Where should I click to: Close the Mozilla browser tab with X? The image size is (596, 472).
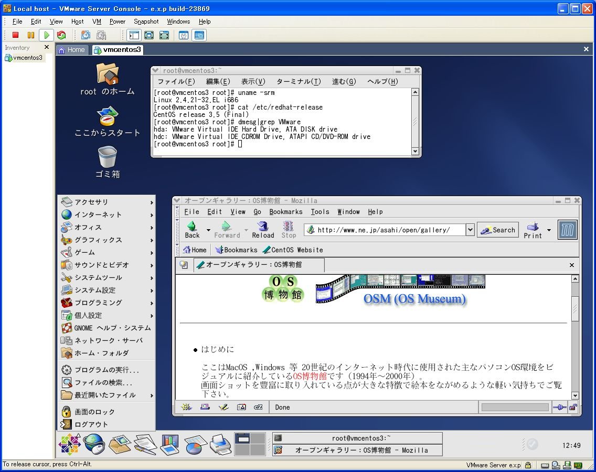[572, 265]
